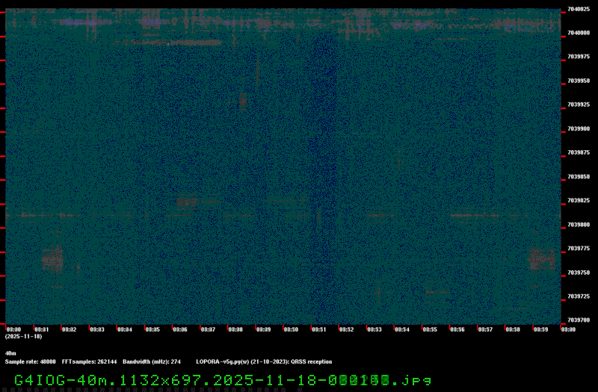Screen dimensions: 598x392
Task: Select the 7039750 frequency label
Action: pos(579,273)
